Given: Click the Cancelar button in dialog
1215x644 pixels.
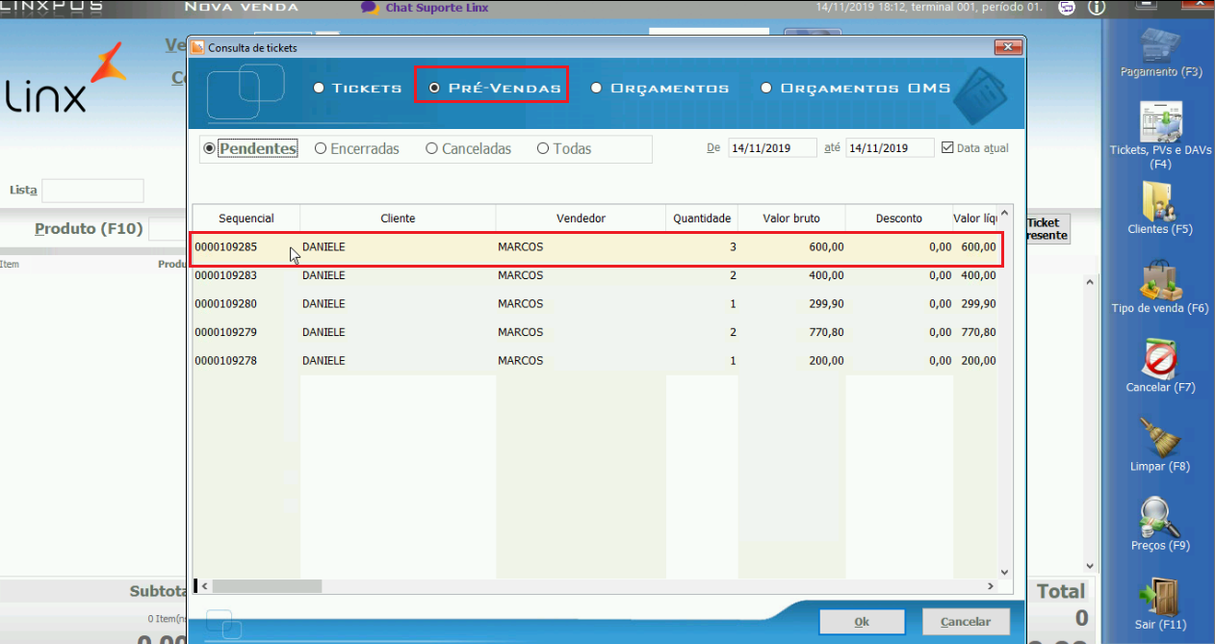Looking at the screenshot, I should 965,622.
